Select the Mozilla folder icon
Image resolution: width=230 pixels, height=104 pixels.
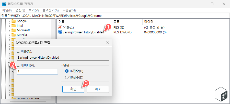[14, 35]
